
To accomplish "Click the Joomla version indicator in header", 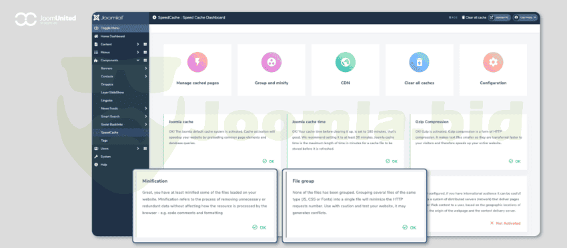I will click(x=453, y=17).
